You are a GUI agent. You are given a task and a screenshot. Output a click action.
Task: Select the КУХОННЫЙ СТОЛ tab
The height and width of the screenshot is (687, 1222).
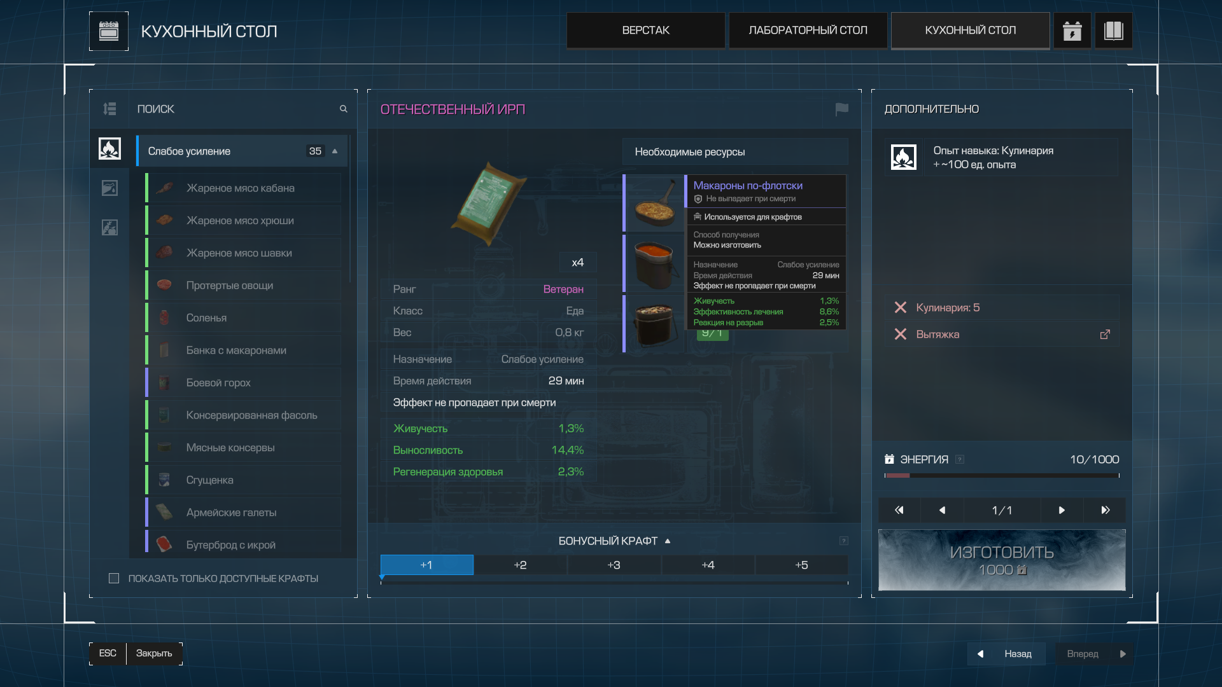point(970,31)
